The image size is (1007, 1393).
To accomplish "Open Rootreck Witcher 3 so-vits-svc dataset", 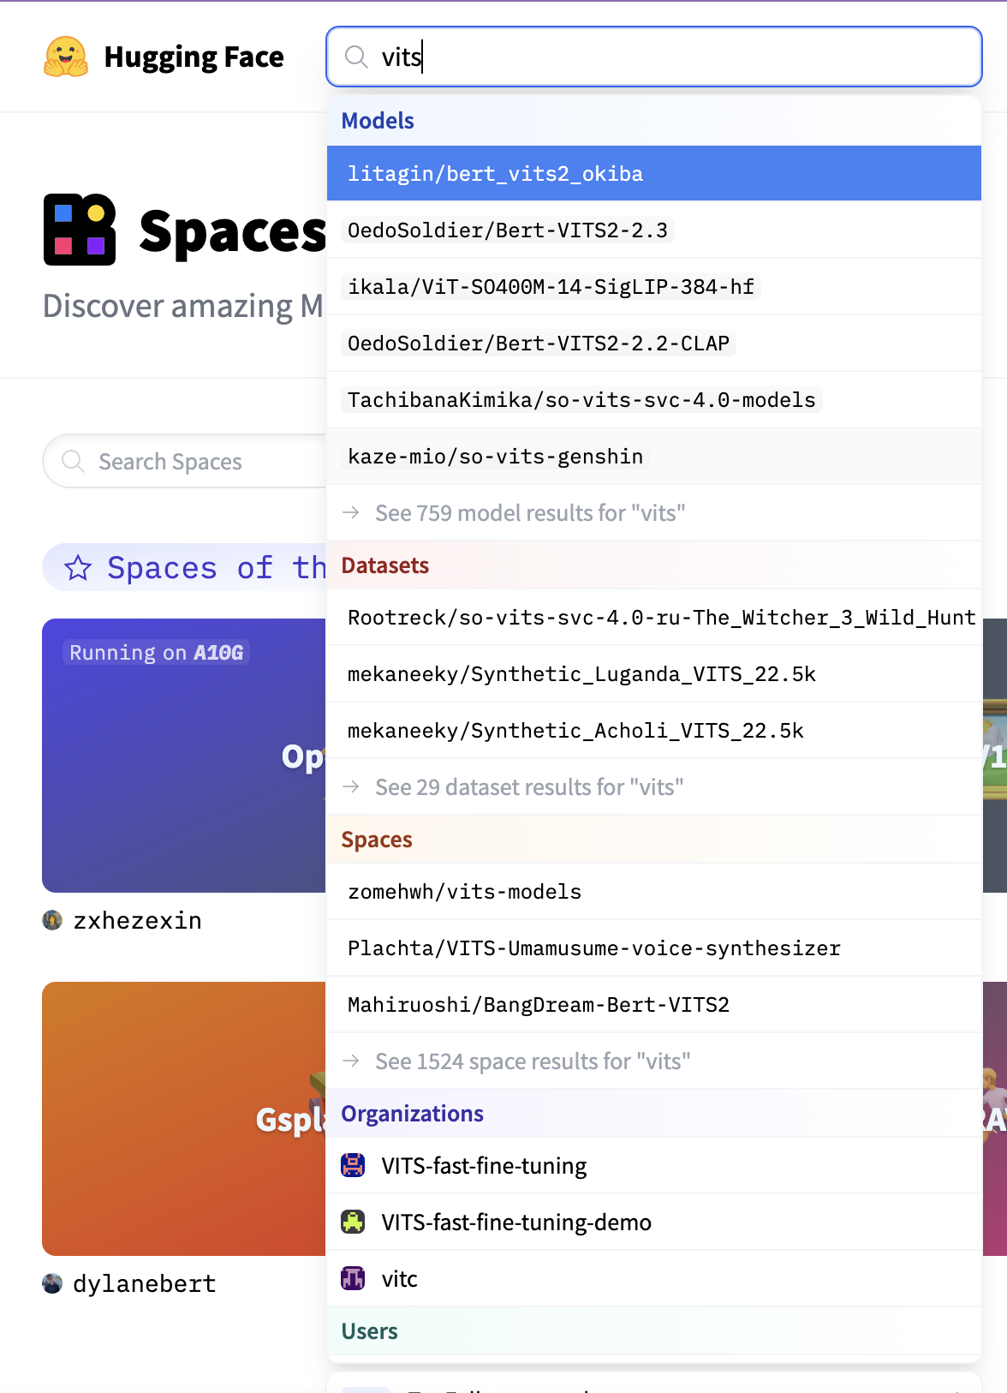I will click(x=653, y=617).
